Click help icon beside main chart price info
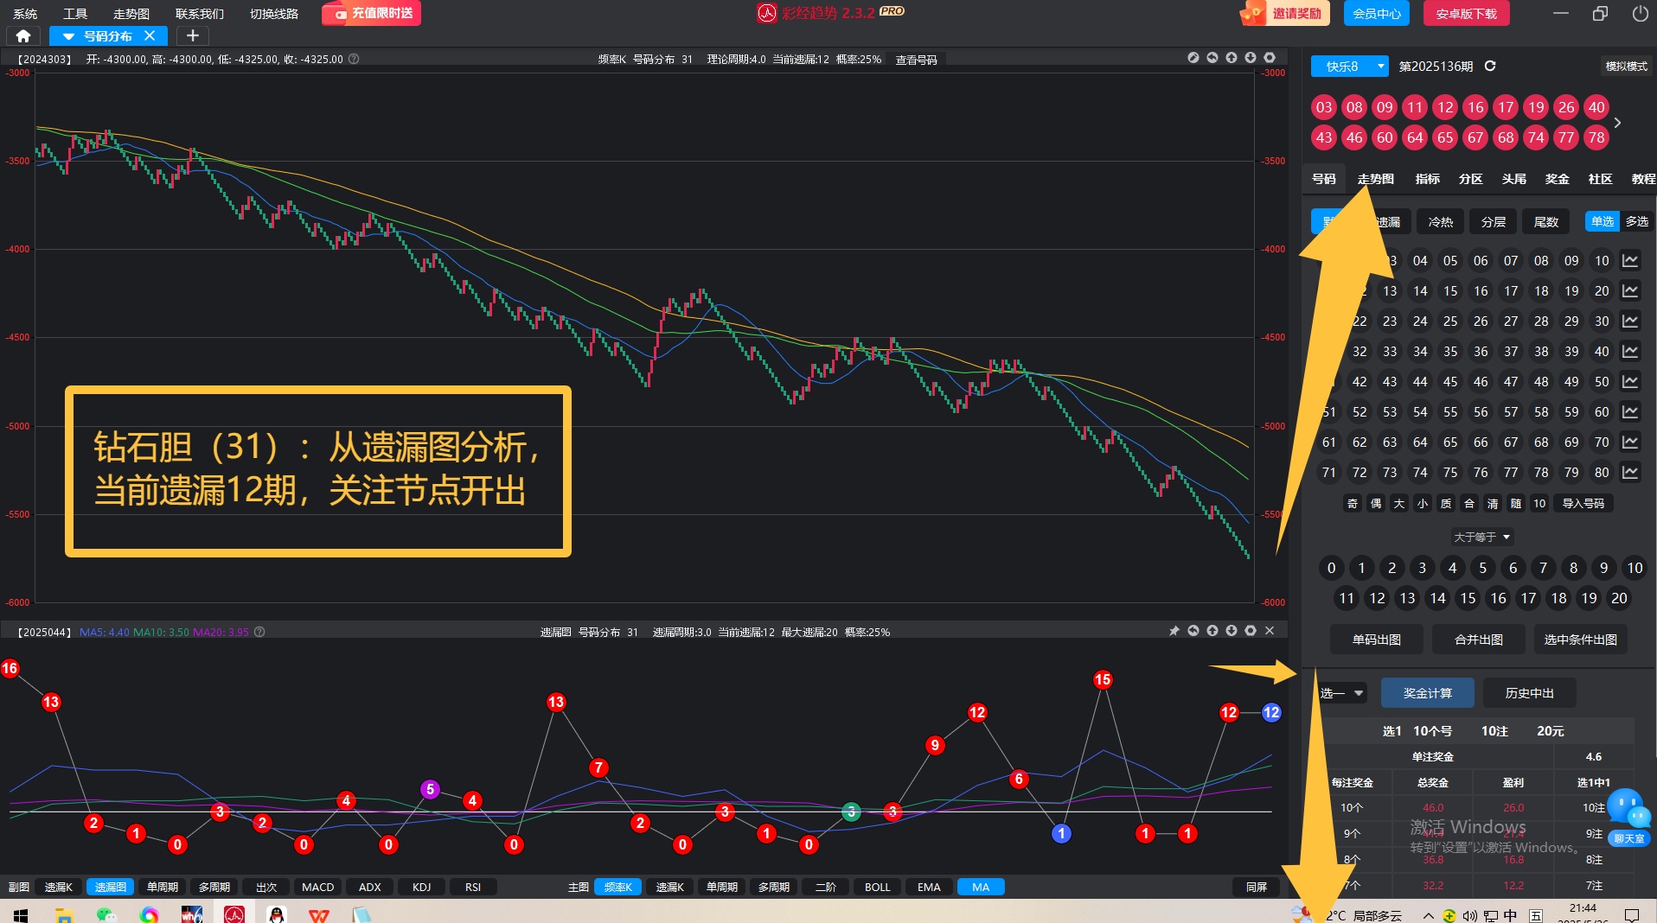This screenshot has height=923, width=1657. [354, 59]
